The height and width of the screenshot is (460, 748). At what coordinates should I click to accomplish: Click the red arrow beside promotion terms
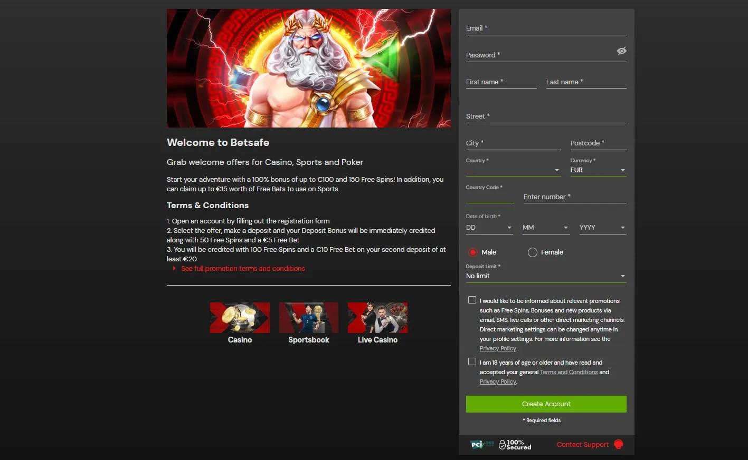175,268
